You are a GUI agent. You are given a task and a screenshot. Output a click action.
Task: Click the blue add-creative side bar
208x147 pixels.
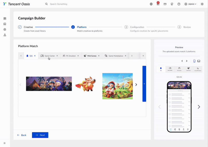[144, 84]
